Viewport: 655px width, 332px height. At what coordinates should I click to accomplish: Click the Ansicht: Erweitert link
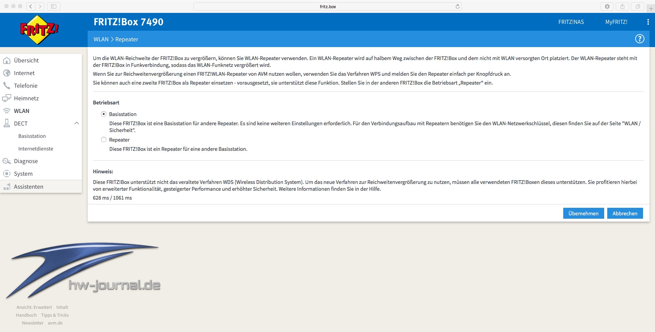(x=34, y=307)
